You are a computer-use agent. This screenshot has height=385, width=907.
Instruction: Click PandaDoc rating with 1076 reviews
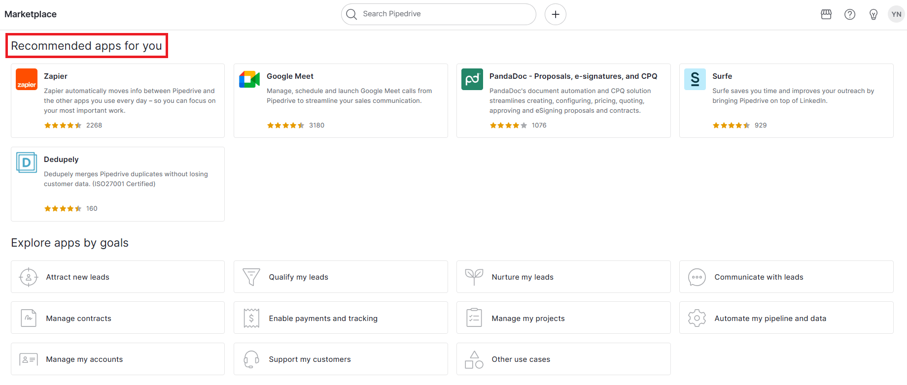tap(518, 126)
